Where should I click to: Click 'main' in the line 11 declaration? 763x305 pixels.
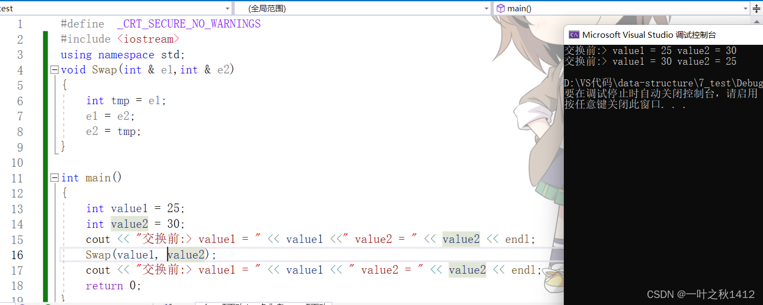[x=98, y=178]
